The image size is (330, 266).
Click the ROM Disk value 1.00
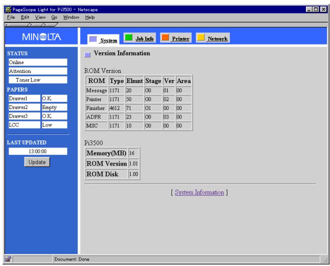pyautogui.click(x=133, y=174)
